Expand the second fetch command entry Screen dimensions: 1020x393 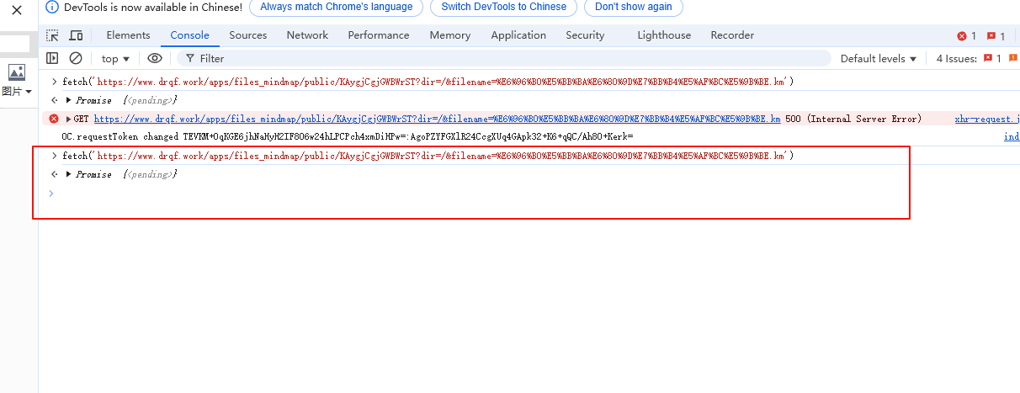click(55, 156)
